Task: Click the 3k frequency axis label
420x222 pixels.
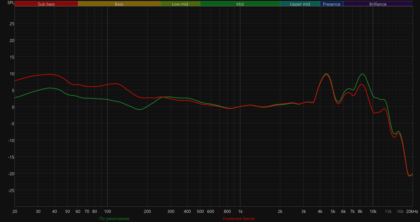Action: [303, 211]
